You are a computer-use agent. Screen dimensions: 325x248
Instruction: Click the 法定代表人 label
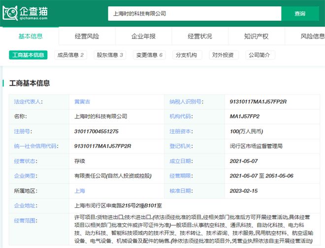click(x=28, y=102)
